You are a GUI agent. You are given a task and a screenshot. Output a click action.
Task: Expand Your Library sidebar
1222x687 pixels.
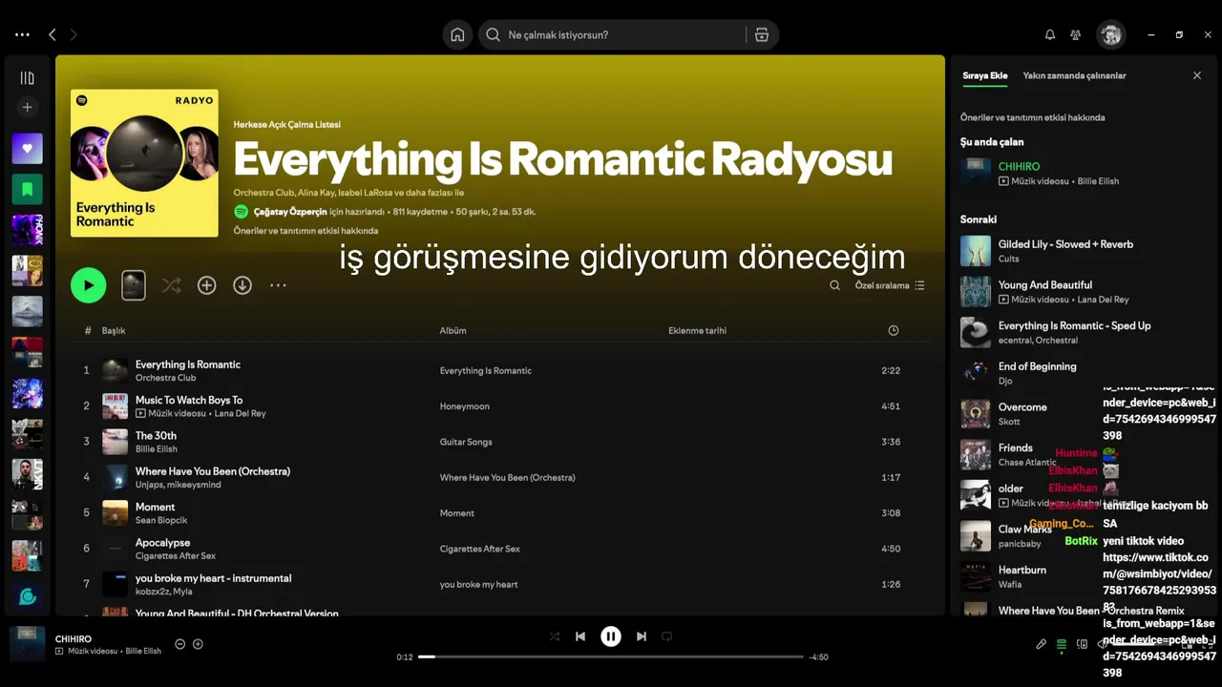pyautogui.click(x=27, y=78)
